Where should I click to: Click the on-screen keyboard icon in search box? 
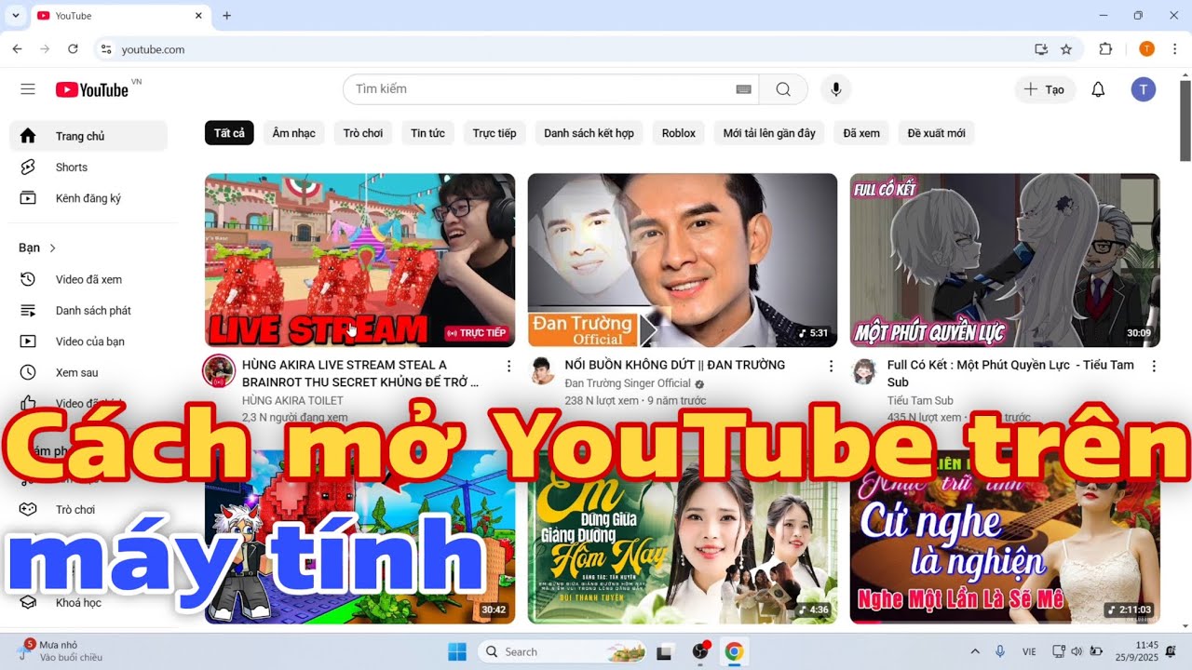tap(743, 89)
